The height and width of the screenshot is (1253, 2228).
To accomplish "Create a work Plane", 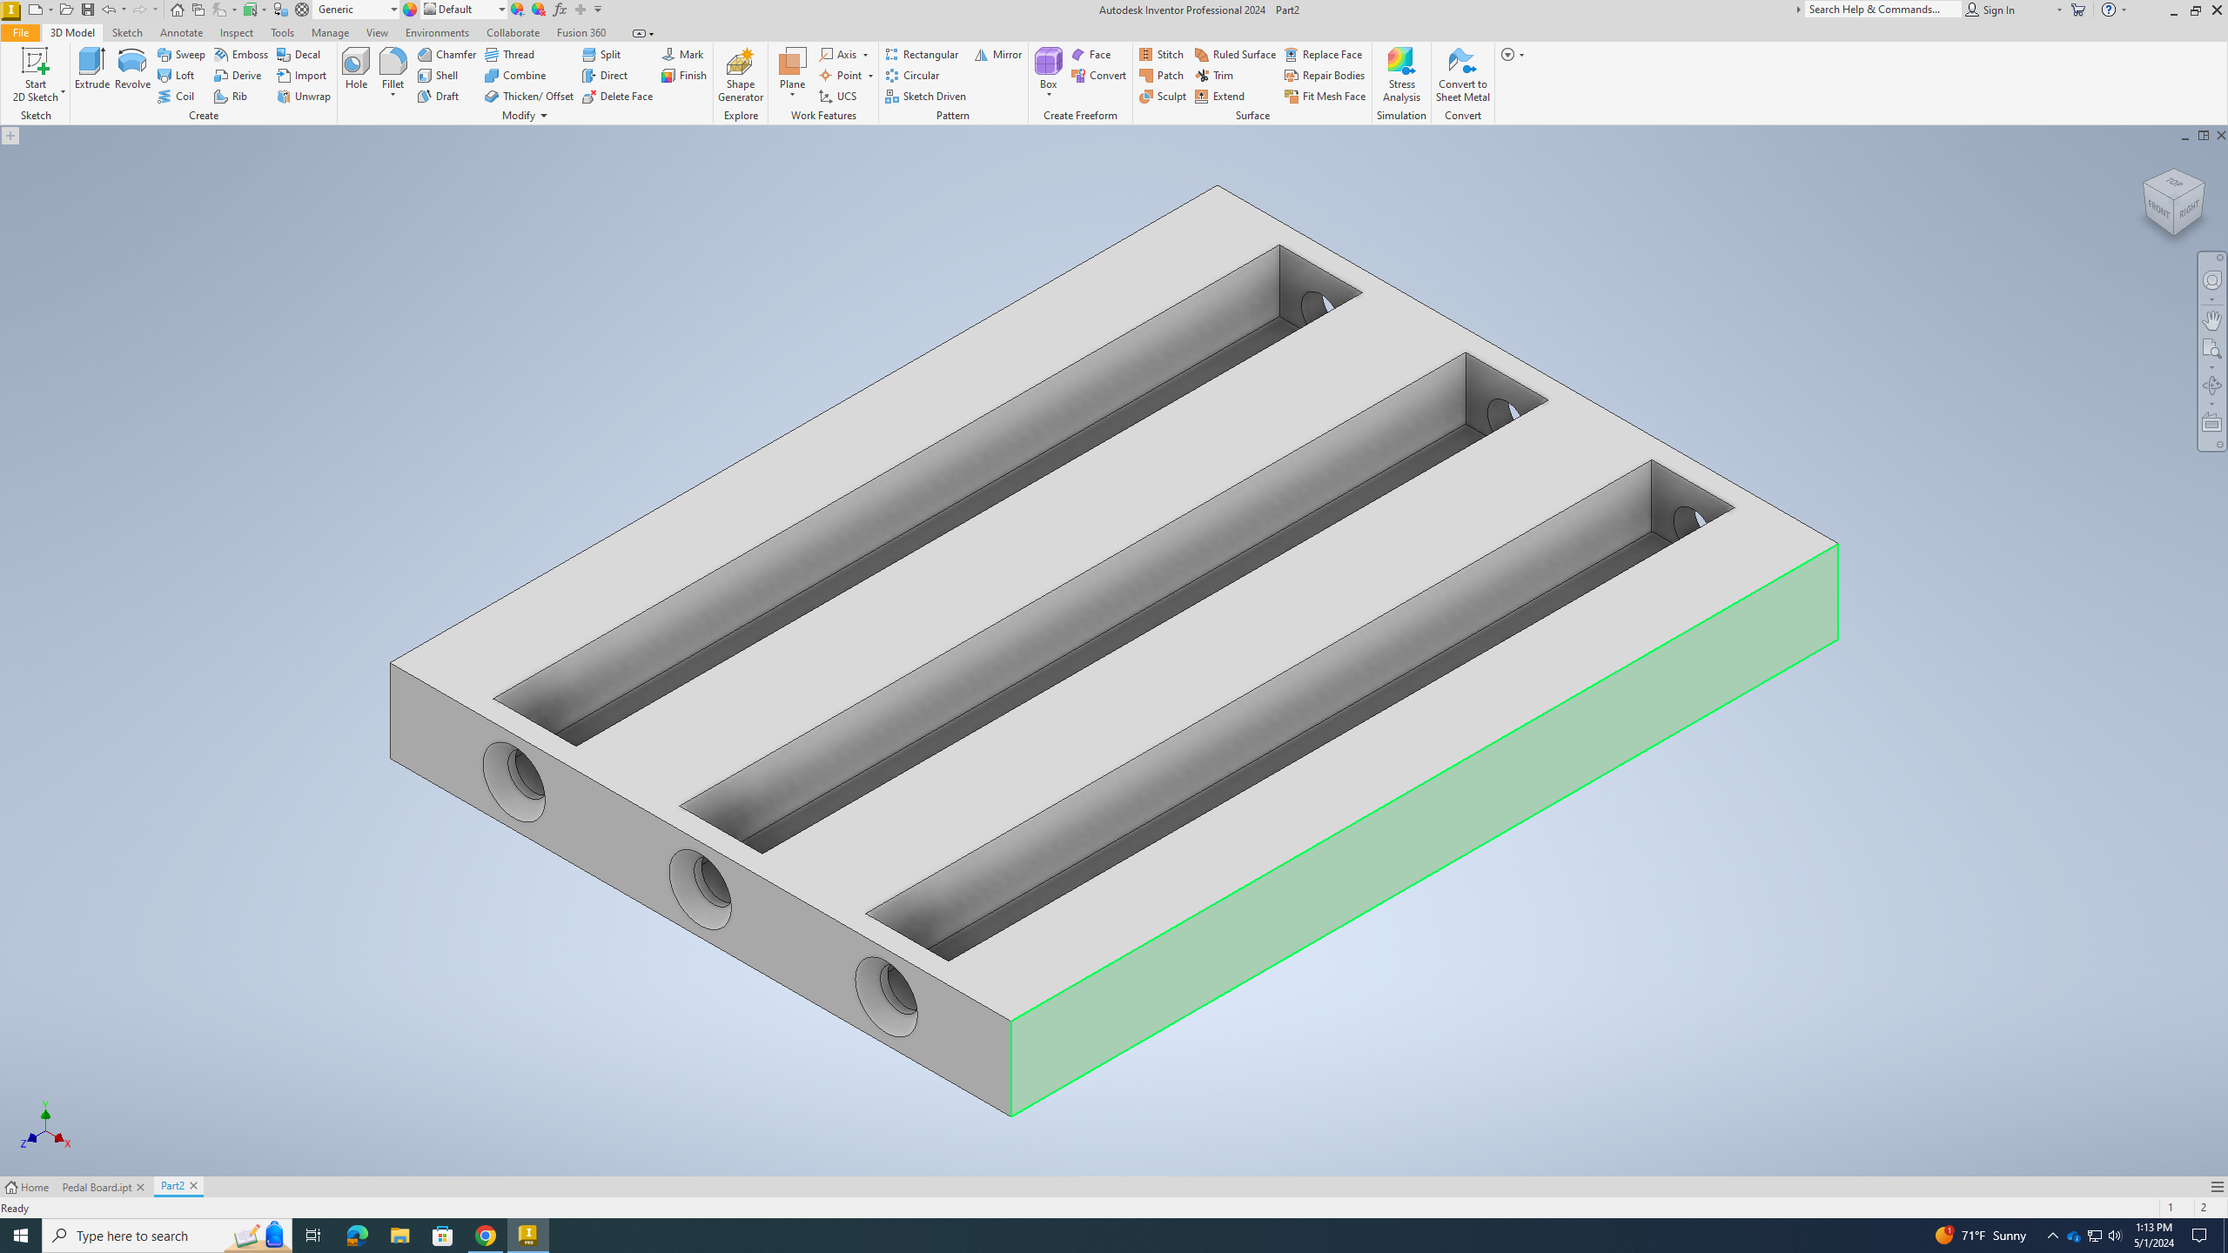I will click(x=792, y=67).
